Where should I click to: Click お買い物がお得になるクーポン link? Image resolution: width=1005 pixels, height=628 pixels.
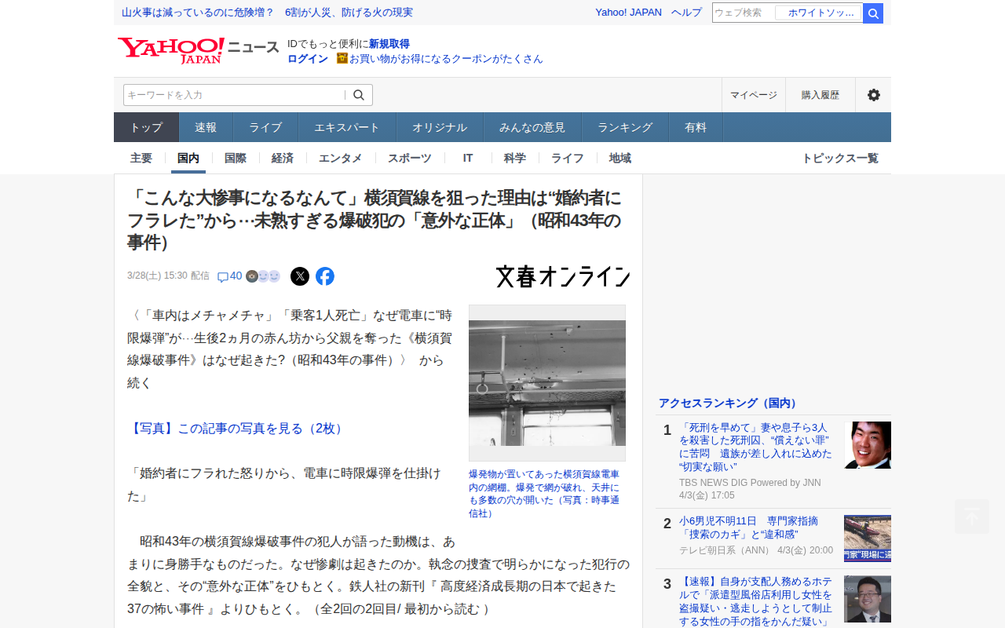[x=446, y=58]
